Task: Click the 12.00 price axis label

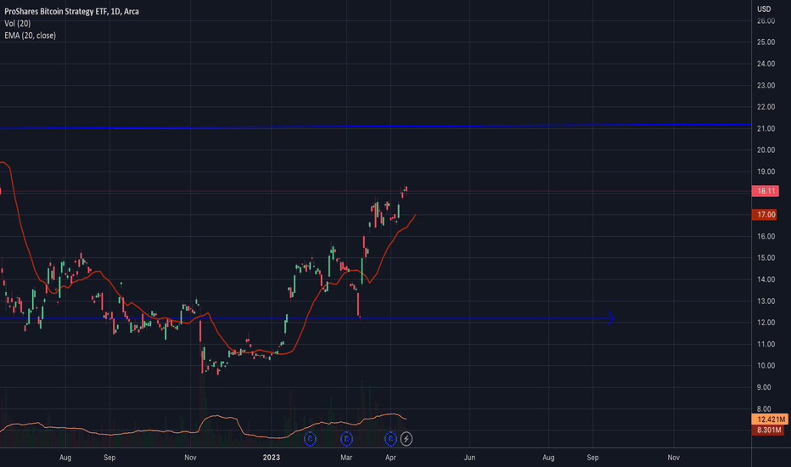Action: point(766,323)
